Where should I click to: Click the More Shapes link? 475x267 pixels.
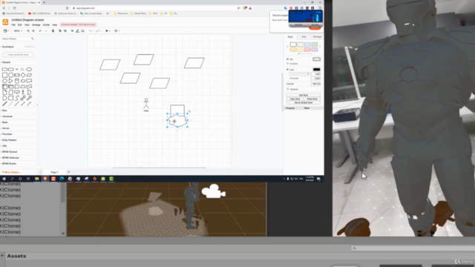[11, 172]
